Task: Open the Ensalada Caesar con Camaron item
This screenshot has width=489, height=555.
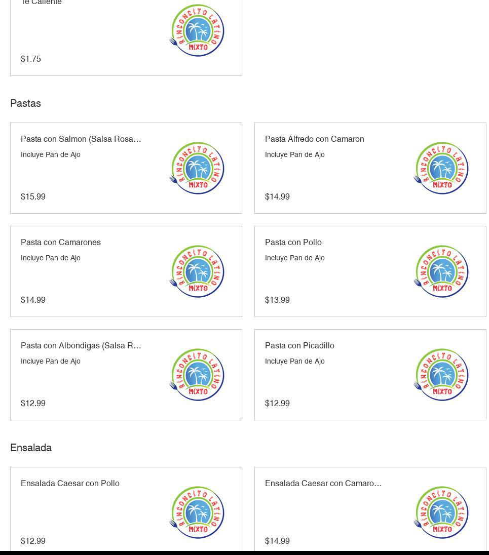Action: [323, 484]
